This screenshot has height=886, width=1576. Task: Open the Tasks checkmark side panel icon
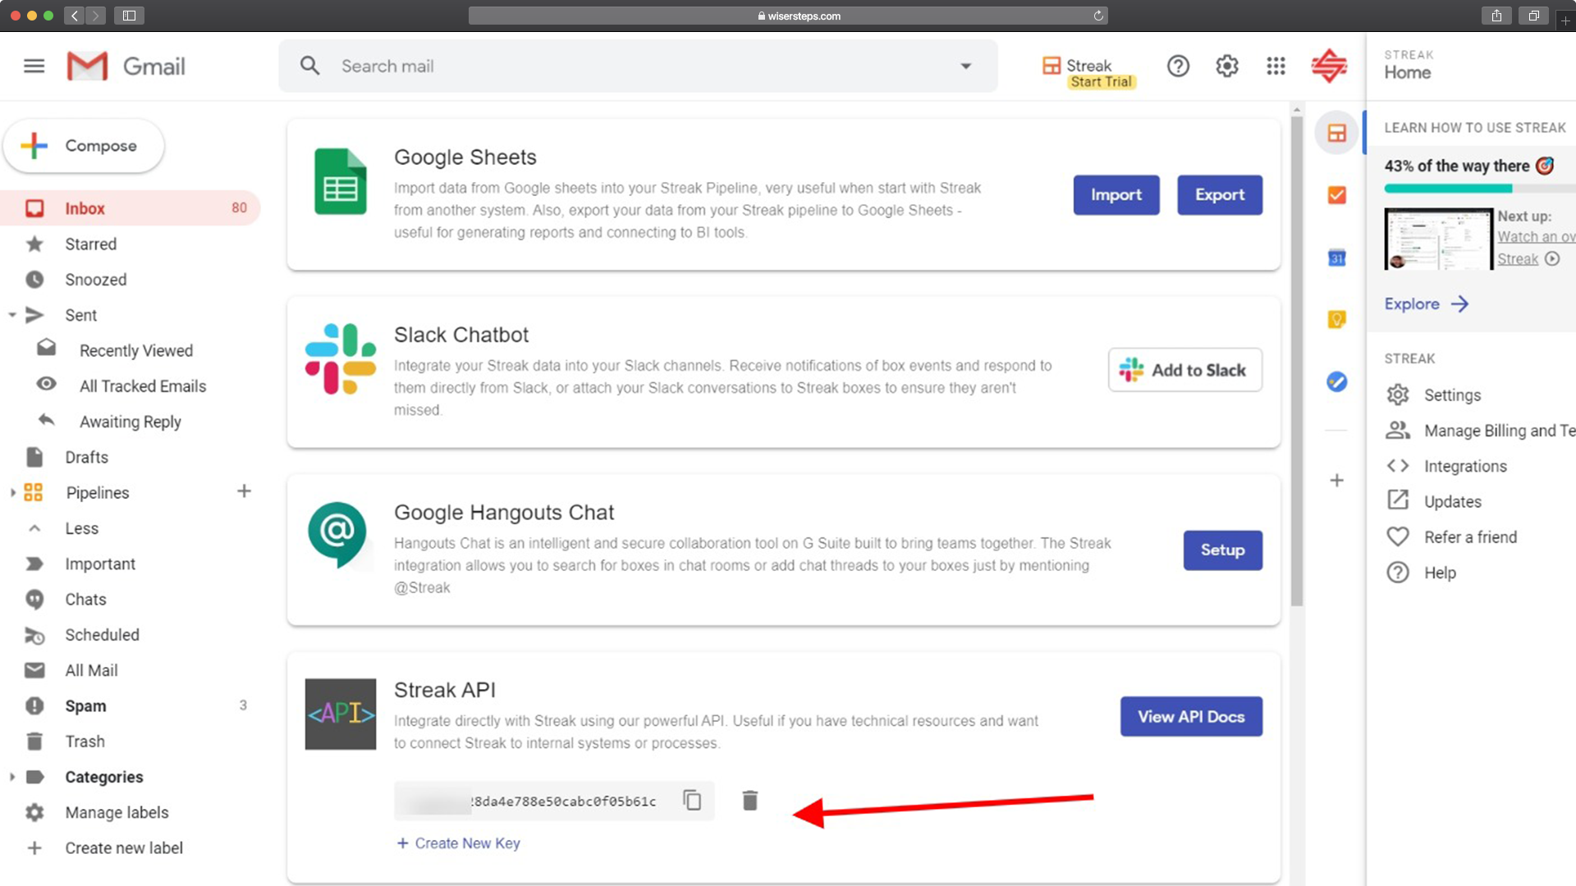[x=1337, y=195]
